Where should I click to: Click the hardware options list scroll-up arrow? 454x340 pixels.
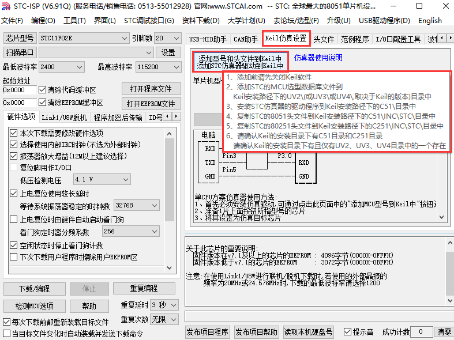pyautogui.click(x=170, y=134)
